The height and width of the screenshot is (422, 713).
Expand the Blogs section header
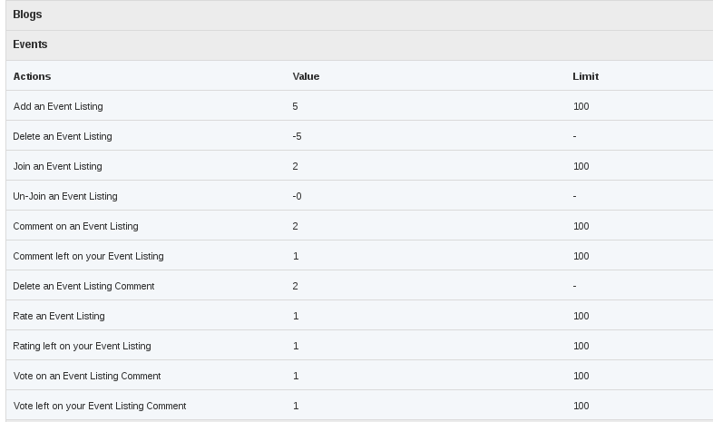tap(27, 15)
